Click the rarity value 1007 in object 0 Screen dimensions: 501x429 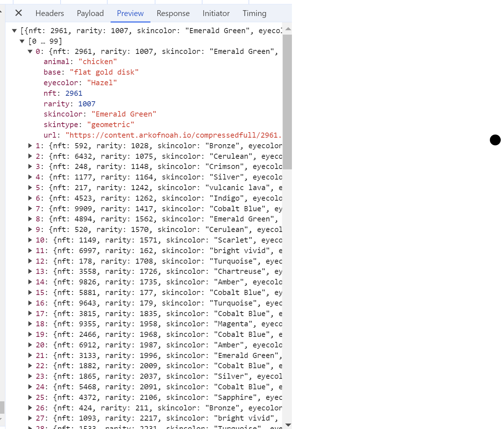(87, 104)
